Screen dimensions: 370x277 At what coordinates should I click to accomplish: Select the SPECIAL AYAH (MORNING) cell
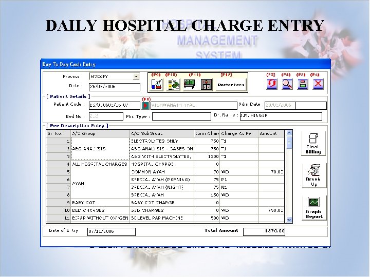[162, 180]
